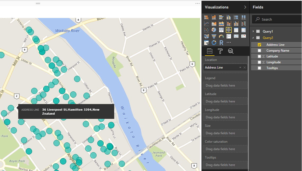302x171 pixels.
Task: Click the highlighted Map globe visual
Action: [x=229, y=30]
